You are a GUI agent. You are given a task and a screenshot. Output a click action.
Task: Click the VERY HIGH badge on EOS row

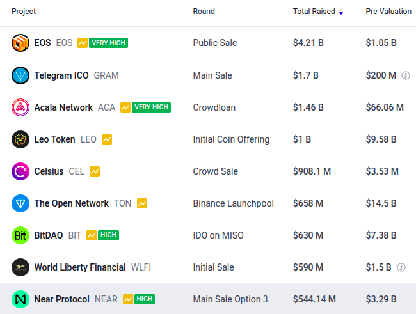[109, 43]
